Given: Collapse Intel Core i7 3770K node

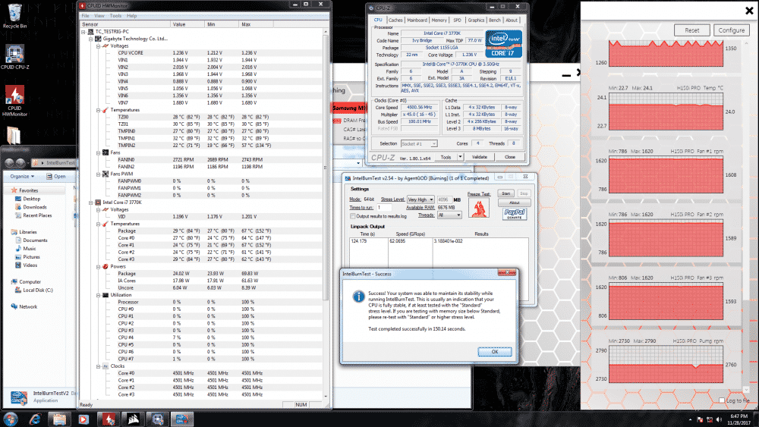Looking at the screenshot, I should [90, 203].
